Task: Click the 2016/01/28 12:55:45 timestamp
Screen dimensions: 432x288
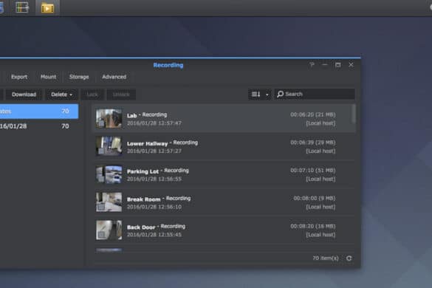Action: (x=154, y=235)
